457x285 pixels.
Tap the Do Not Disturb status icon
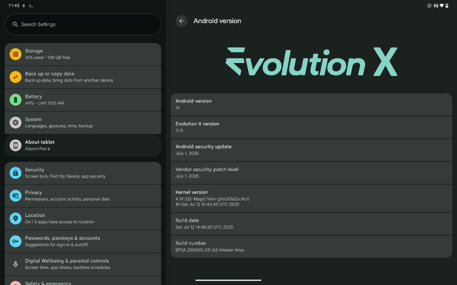(429, 6)
